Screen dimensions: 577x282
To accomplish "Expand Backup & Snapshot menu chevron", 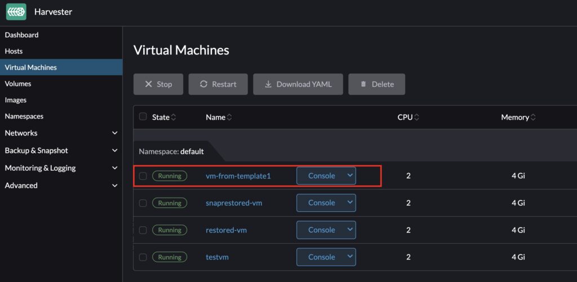I will pos(115,151).
